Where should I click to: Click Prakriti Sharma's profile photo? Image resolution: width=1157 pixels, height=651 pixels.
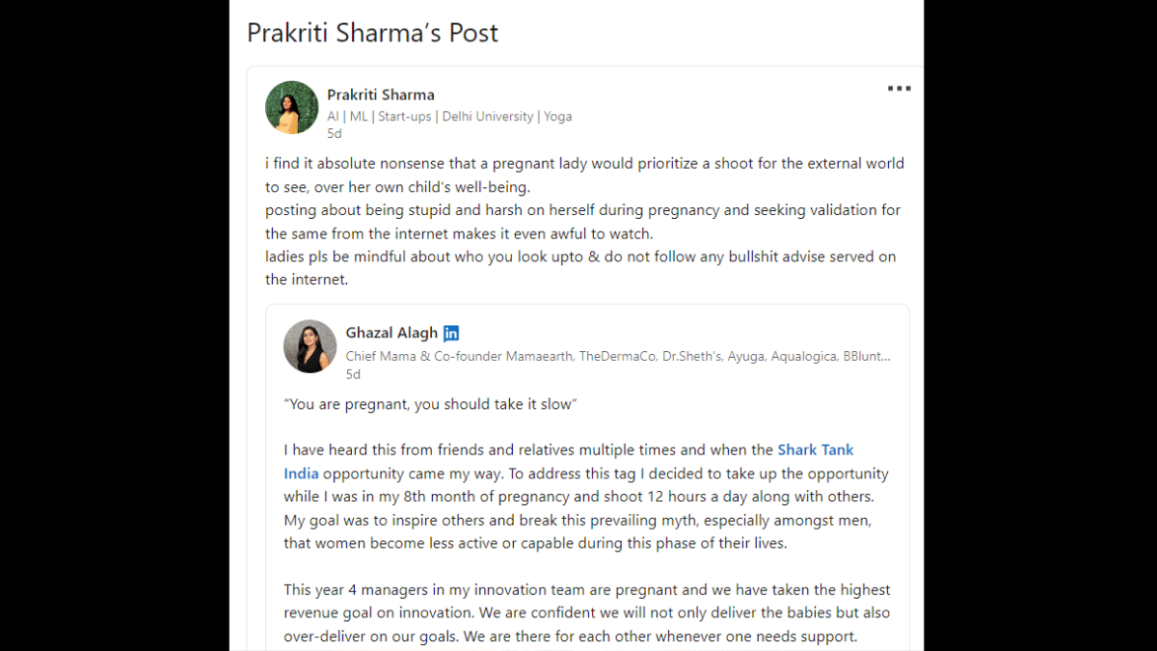[292, 107]
